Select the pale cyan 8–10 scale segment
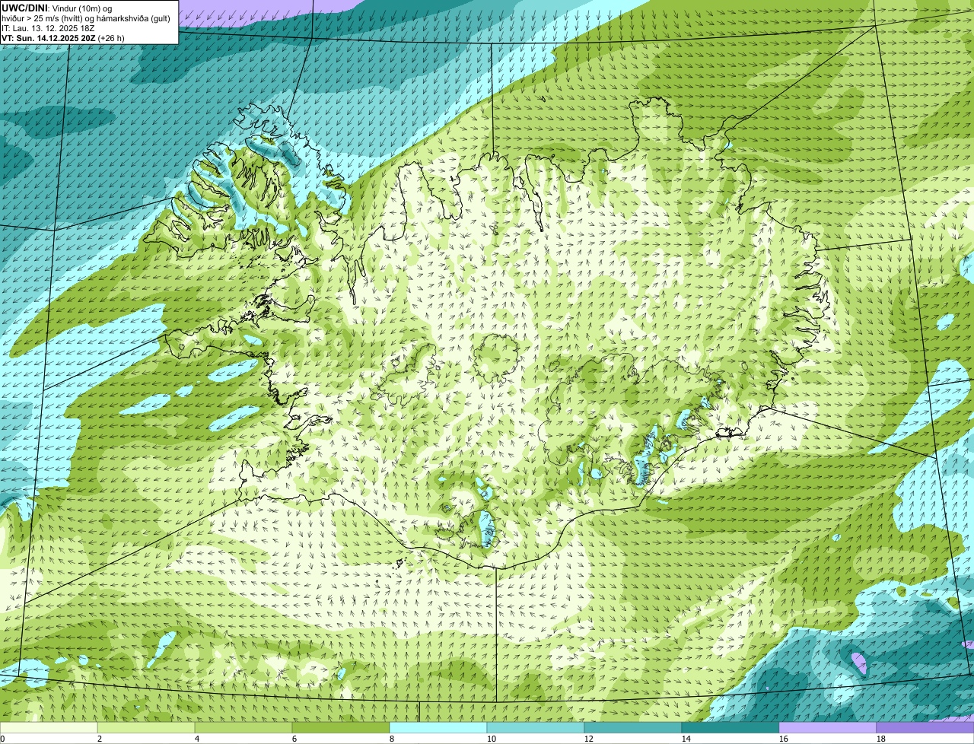 click(438, 728)
